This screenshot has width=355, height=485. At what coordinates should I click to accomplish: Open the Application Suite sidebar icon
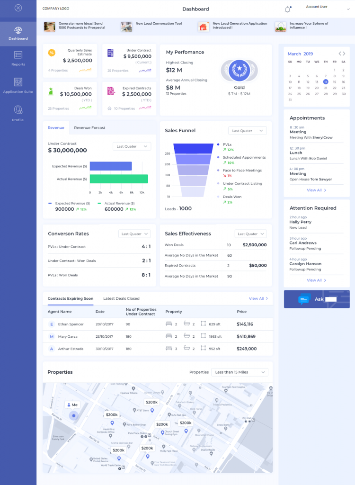point(18,82)
